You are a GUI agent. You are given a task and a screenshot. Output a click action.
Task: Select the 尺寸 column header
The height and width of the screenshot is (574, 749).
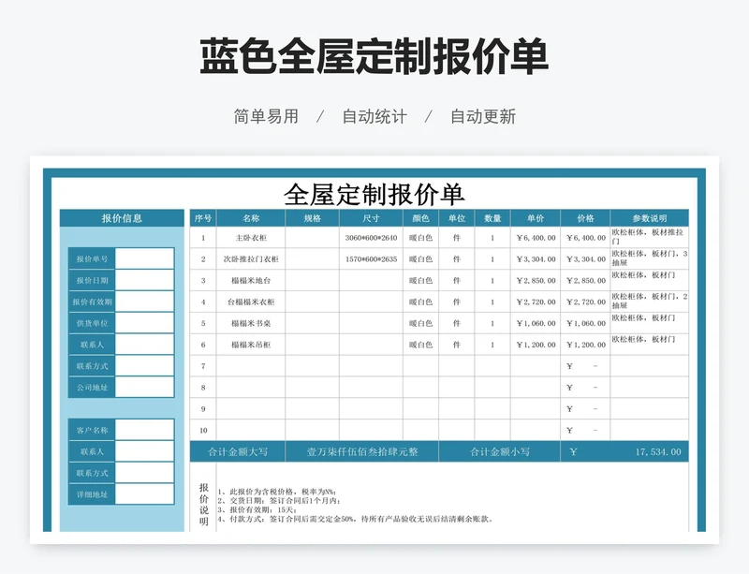[371, 218]
